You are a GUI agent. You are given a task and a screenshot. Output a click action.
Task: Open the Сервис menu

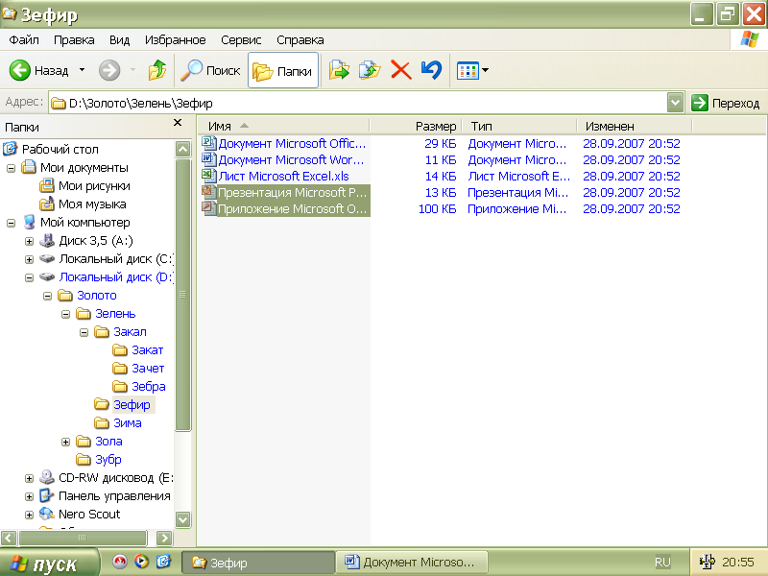[241, 40]
